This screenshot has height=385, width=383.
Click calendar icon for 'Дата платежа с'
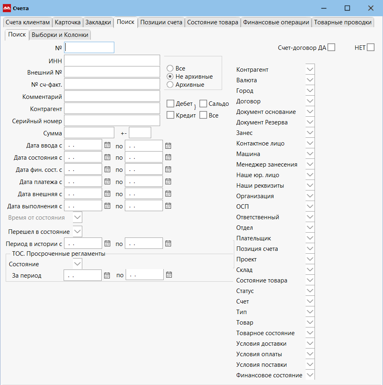[x=107, y=182]
